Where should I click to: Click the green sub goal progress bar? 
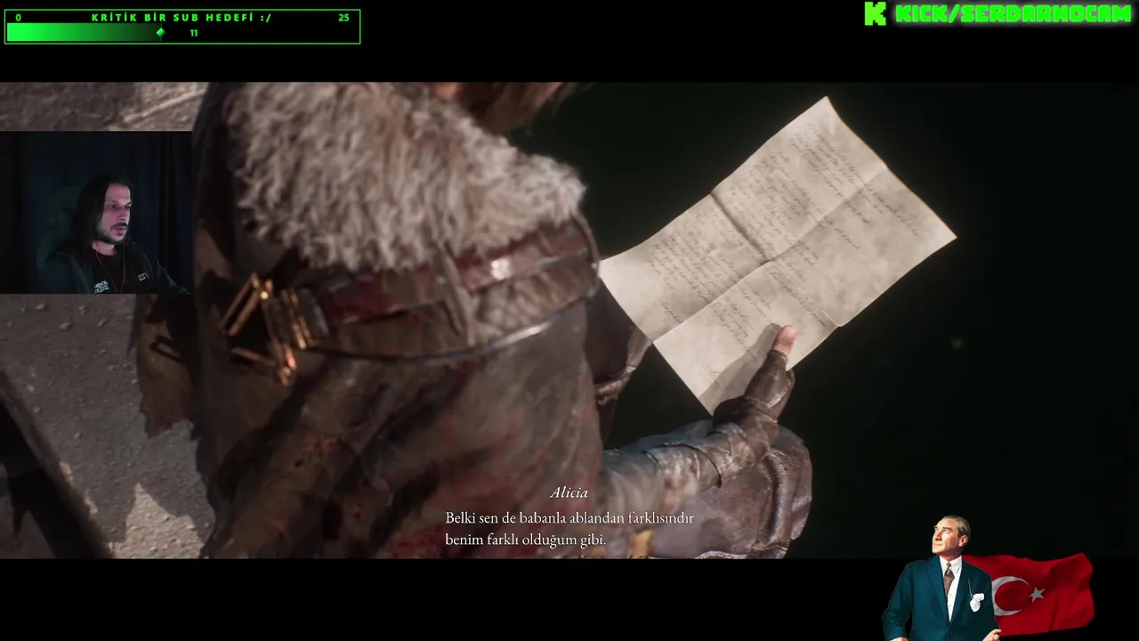[182, 33]
